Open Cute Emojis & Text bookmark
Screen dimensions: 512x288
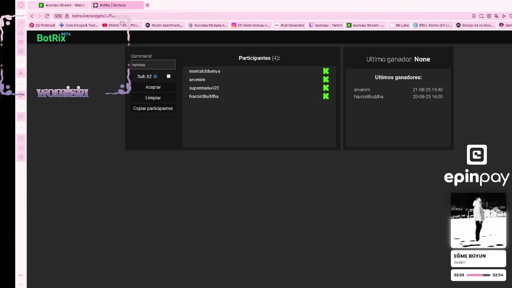tap(79, 25)
